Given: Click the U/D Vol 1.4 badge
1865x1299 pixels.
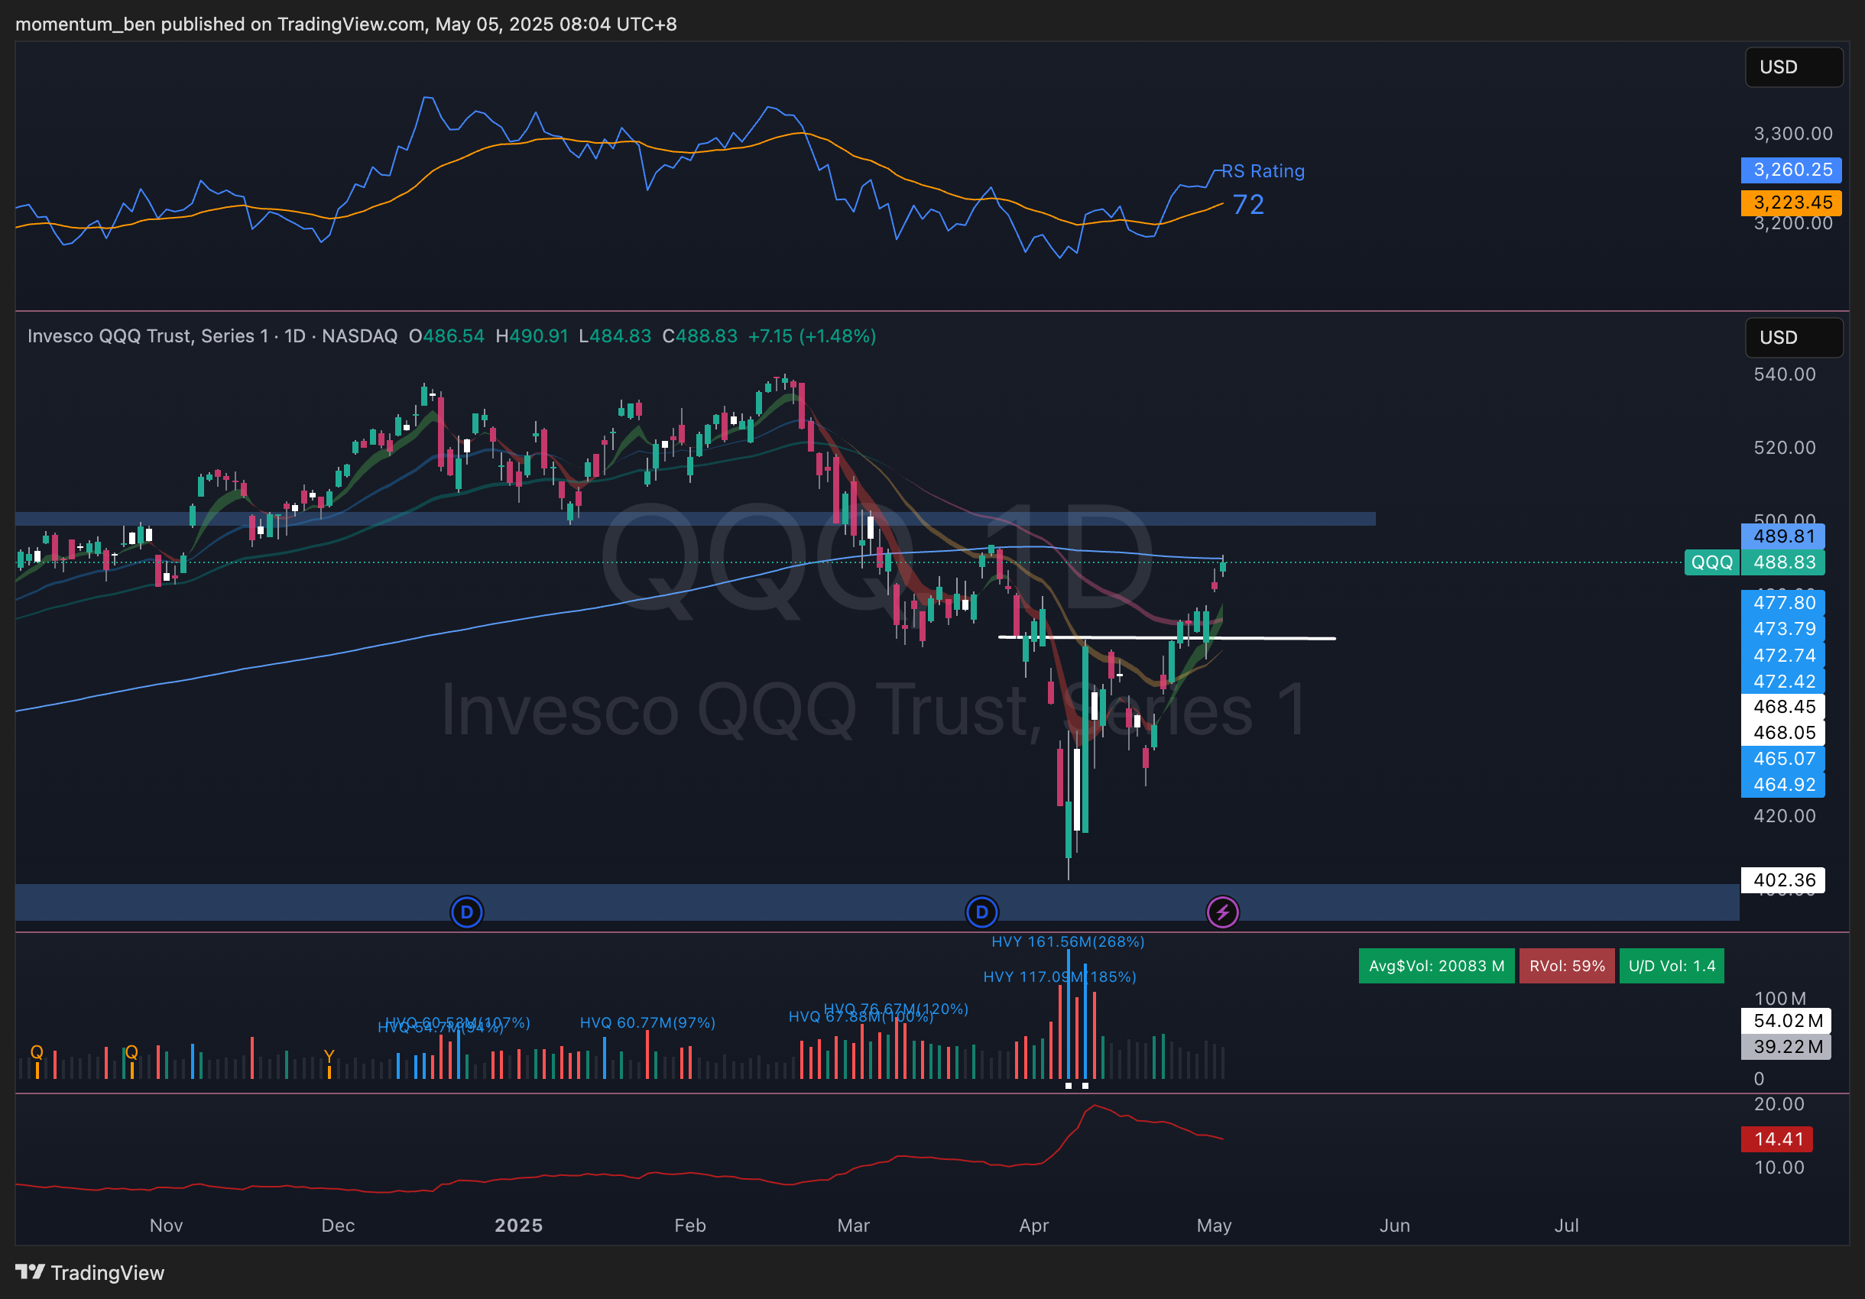Looking at the screenshot, I should click(1671, 965).
